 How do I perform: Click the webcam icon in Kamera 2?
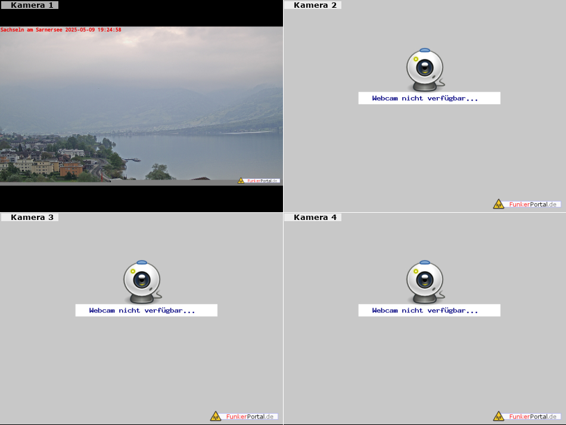click(x=425, y=69)
